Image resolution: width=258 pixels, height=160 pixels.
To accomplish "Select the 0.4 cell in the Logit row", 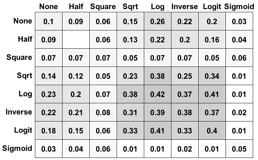I will pos(212,131).
